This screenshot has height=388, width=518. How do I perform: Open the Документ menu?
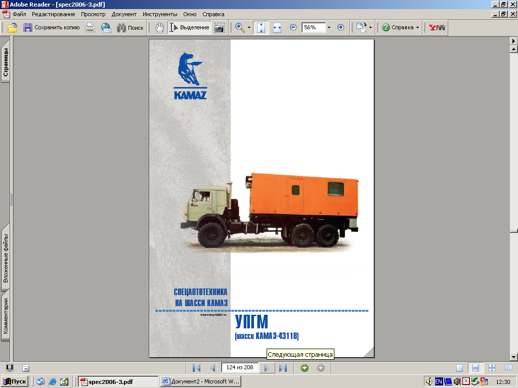[x=124, y=14]
